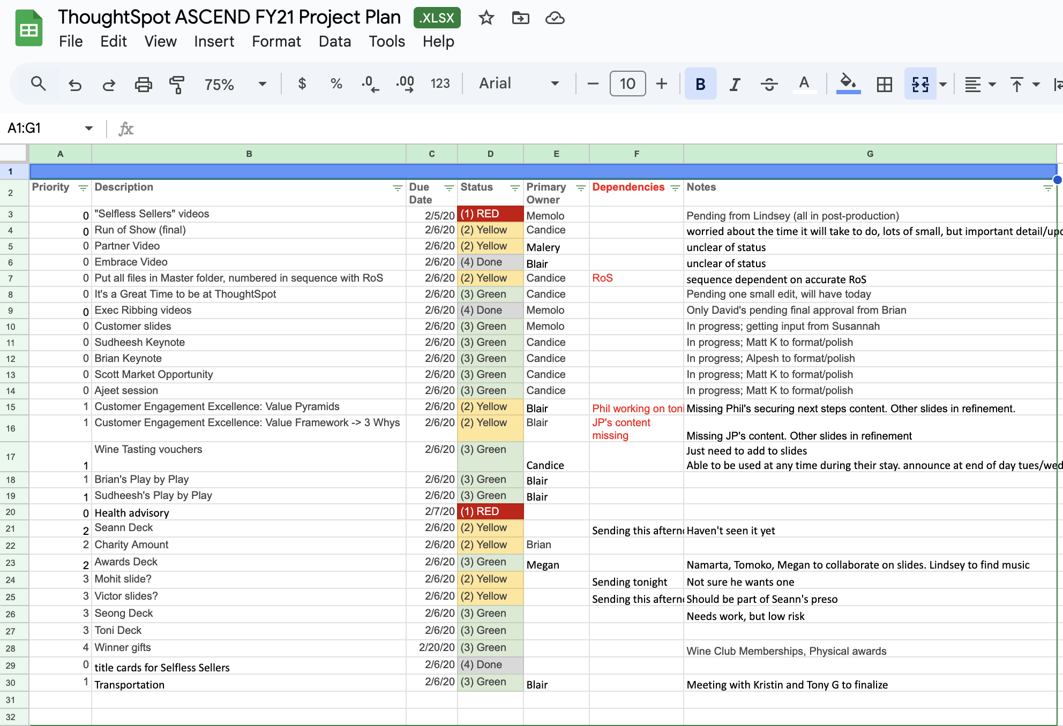Image resolution: width=1063 pixels, height=726 pixels.
Task: Click the Megan owner cell
Action: point(556,563)
